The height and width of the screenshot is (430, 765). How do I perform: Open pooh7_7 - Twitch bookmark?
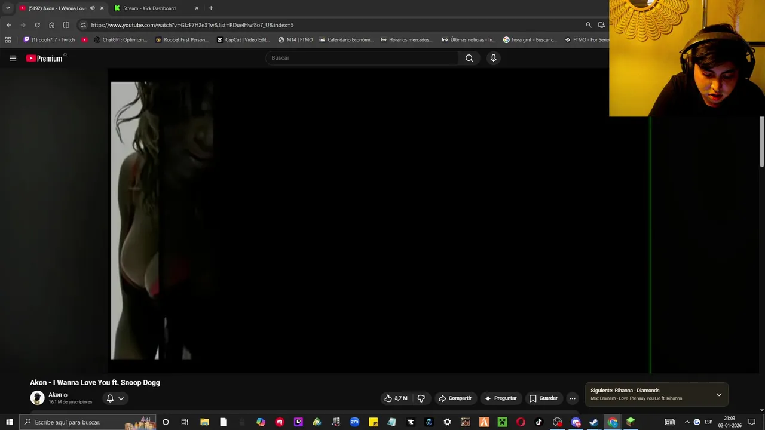coord(49,40)
